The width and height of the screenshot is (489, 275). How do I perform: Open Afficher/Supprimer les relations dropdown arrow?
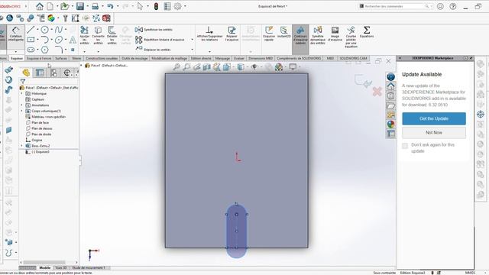209,51
